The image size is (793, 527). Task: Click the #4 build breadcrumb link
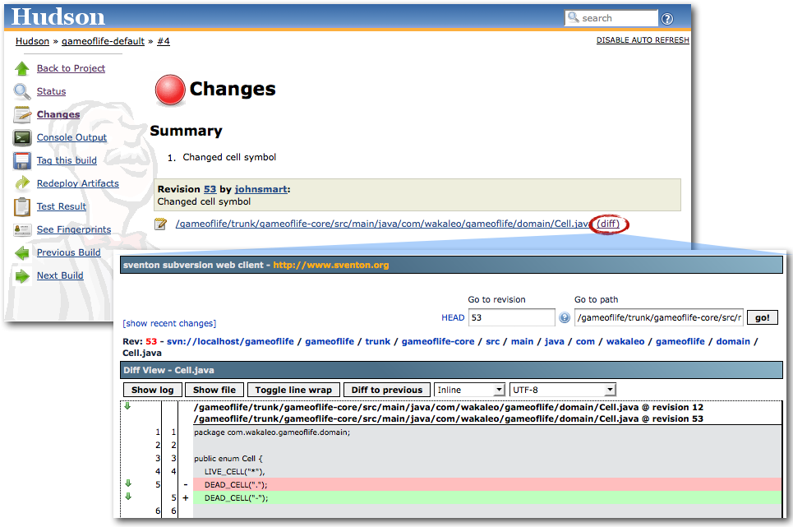[x=164, y=41]
